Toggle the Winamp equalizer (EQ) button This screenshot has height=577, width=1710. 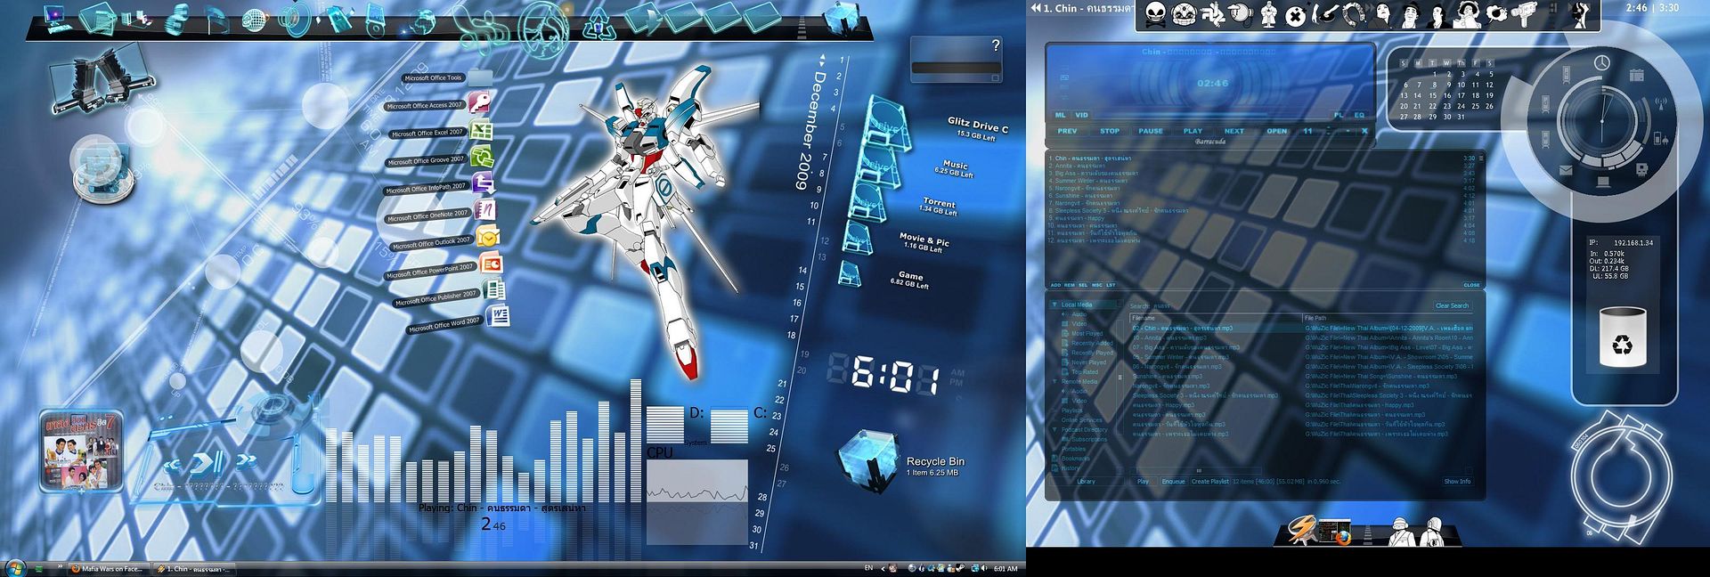pyautogui.click(x=1359, y=115)
